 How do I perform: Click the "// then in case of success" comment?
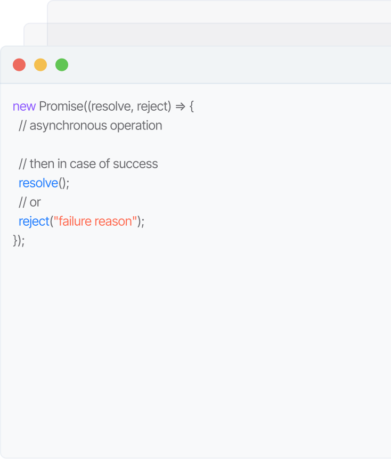tap(88, 164)
